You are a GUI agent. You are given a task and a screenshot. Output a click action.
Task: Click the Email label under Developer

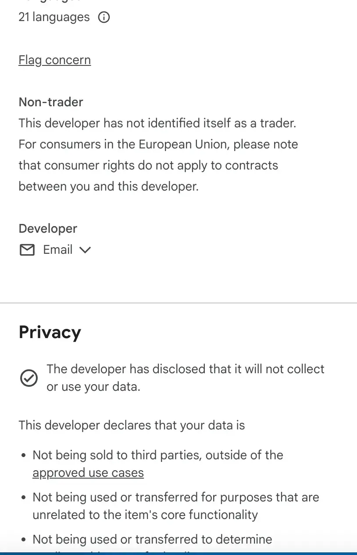57,250
